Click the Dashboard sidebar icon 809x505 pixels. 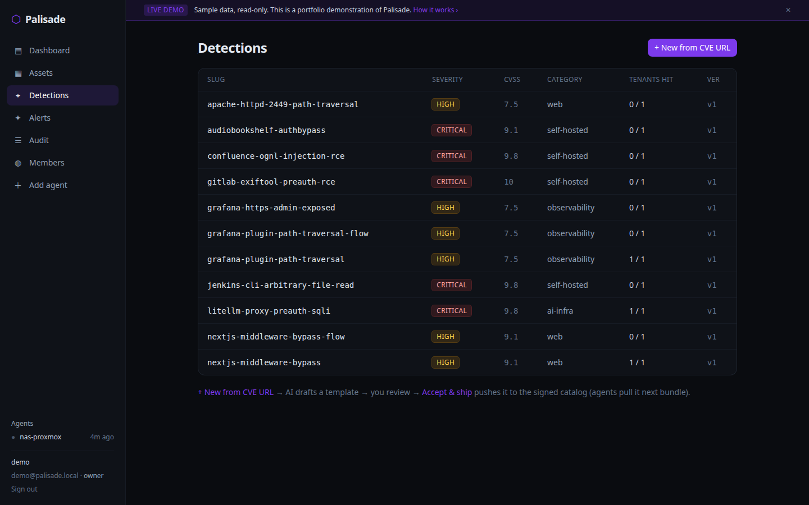pyautogui.click(x=18, y=51)
